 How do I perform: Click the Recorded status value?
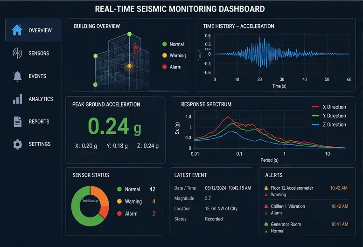click(214, 219)
